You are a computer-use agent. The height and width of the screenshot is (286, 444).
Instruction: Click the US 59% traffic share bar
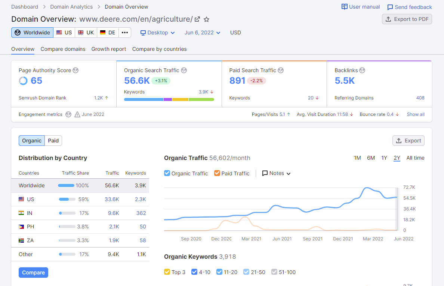coord(67,199)
